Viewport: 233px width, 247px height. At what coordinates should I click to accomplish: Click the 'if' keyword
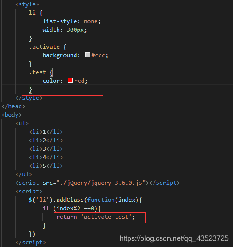[46, 209]
